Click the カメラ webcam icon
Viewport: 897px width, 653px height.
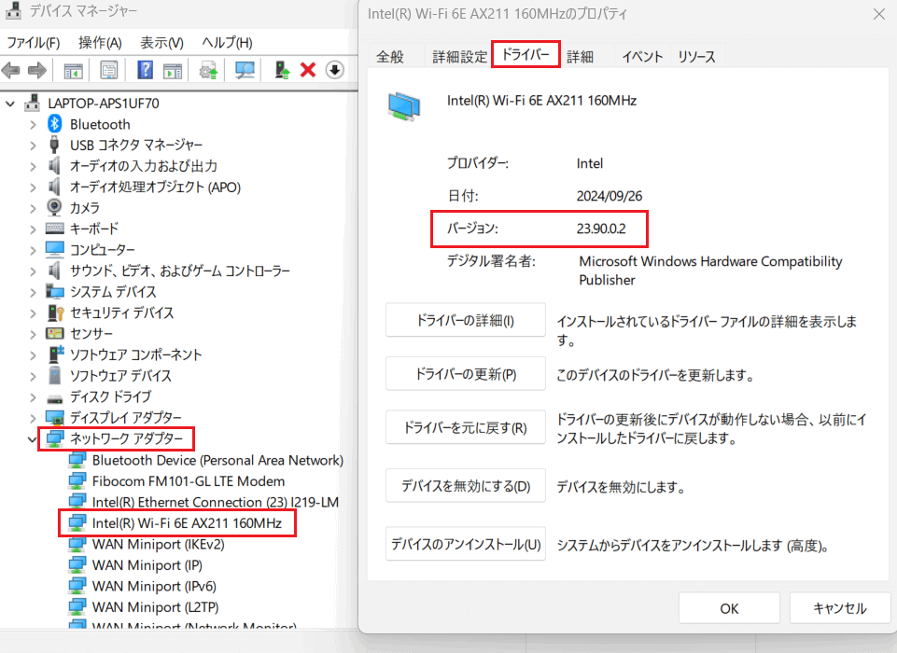(x=54, y=207)
